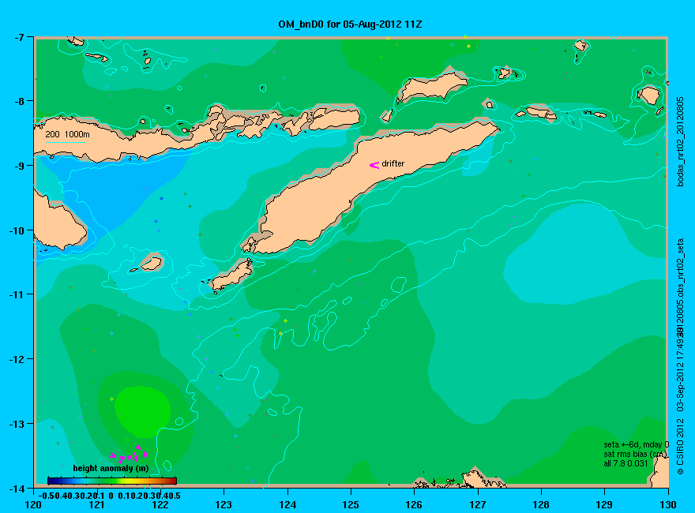Viewport: 695px width, 513px height.
Task: Click the latitude axis label '-8'
Action: [x=19, y=101]
